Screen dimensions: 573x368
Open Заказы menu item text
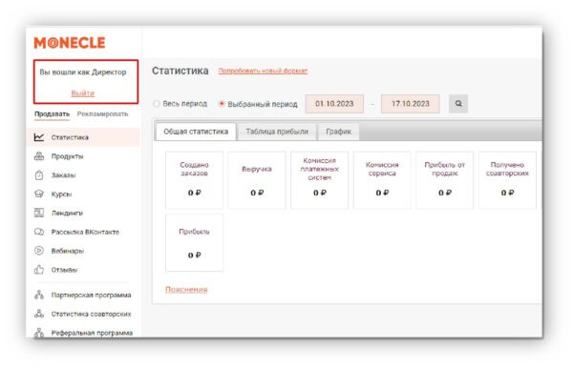63,175
